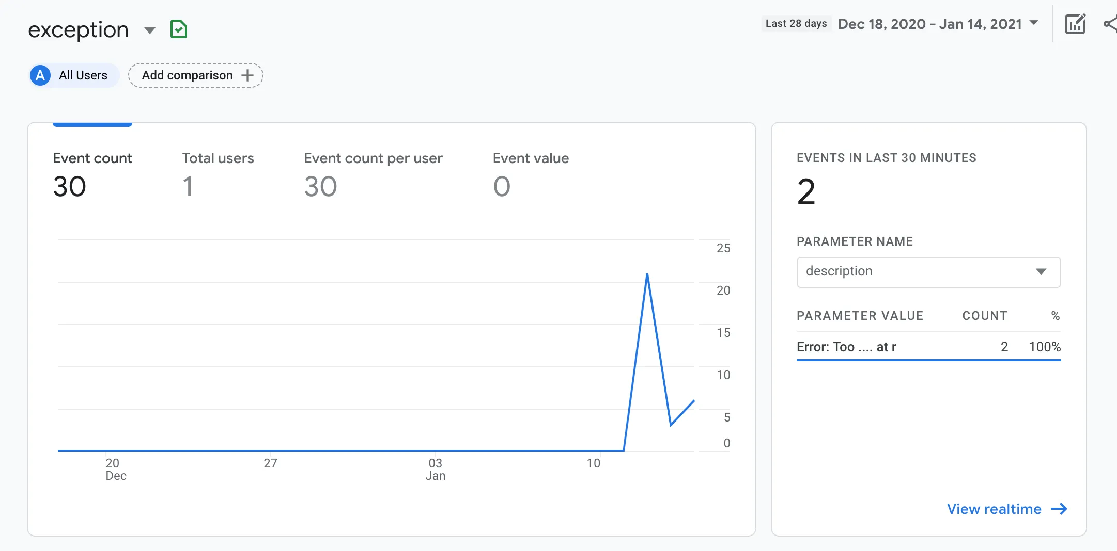Click the green report status check icon
Viewport: 1117px width, 551px height.
tap(179, 29)
